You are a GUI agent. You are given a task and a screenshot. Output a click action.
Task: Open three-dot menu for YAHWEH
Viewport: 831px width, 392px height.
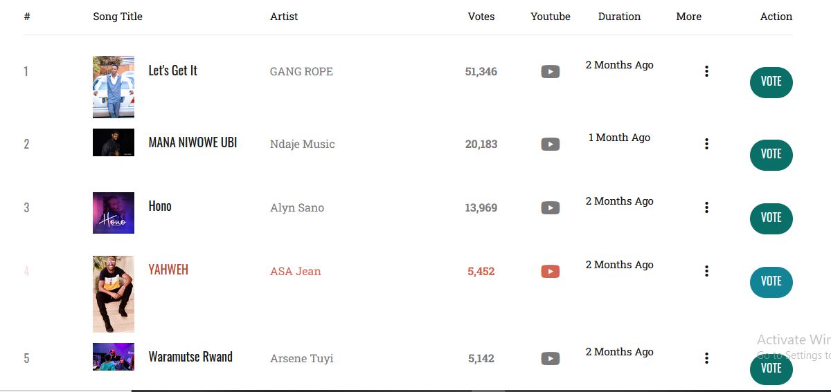pyautogui.click(x=706, y=271)
